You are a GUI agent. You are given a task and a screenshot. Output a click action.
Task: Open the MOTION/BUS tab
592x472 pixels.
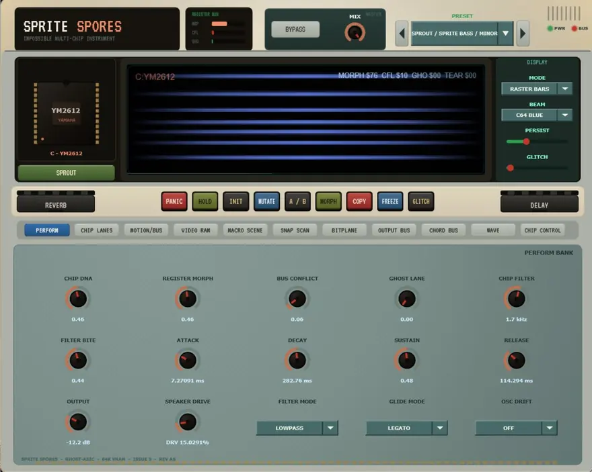pyautogui.click(x=146, y=230)
